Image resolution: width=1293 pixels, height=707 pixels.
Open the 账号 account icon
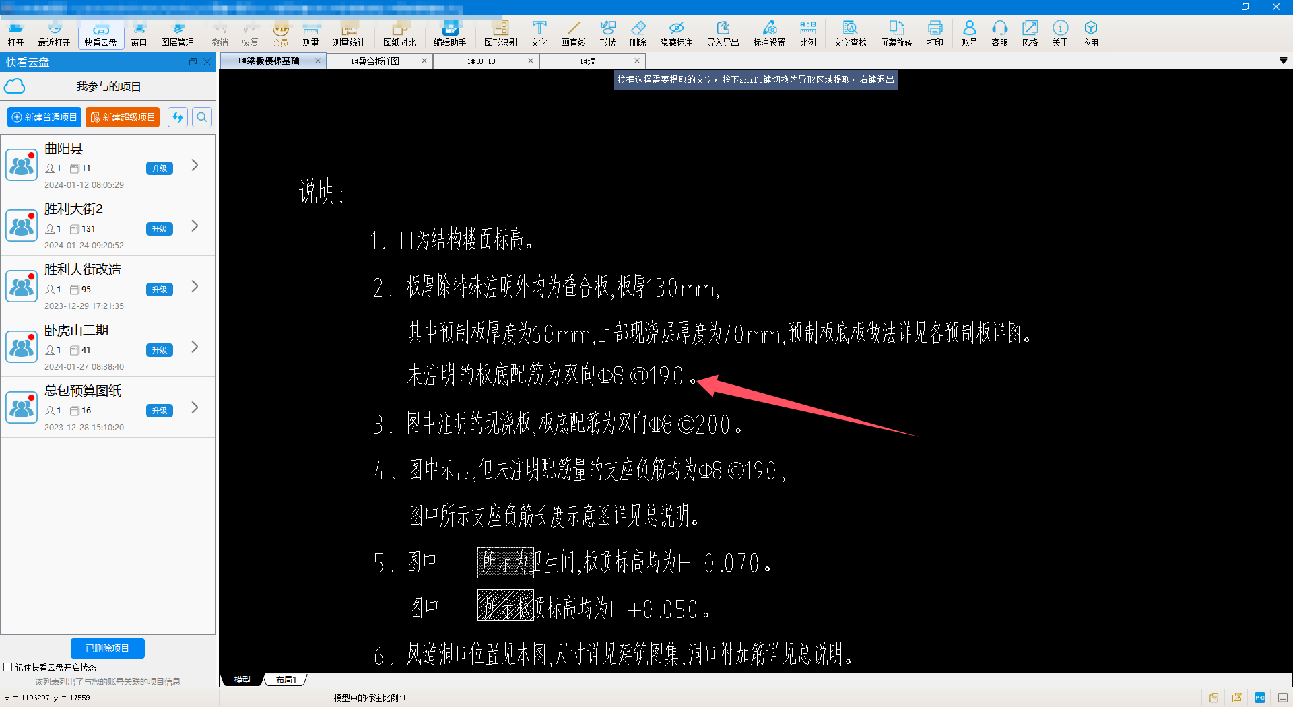(x=969, y=34)
